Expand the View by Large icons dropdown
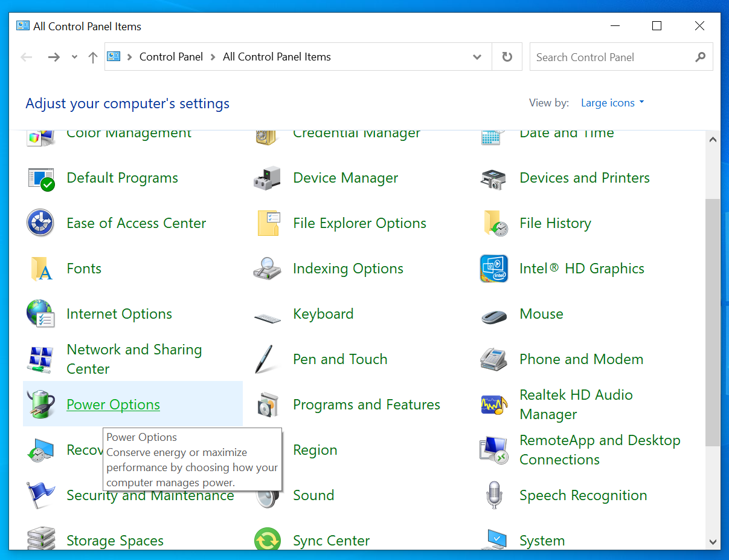Image resolution: width=729 pixels, height=560 pixels. [612, 103]
